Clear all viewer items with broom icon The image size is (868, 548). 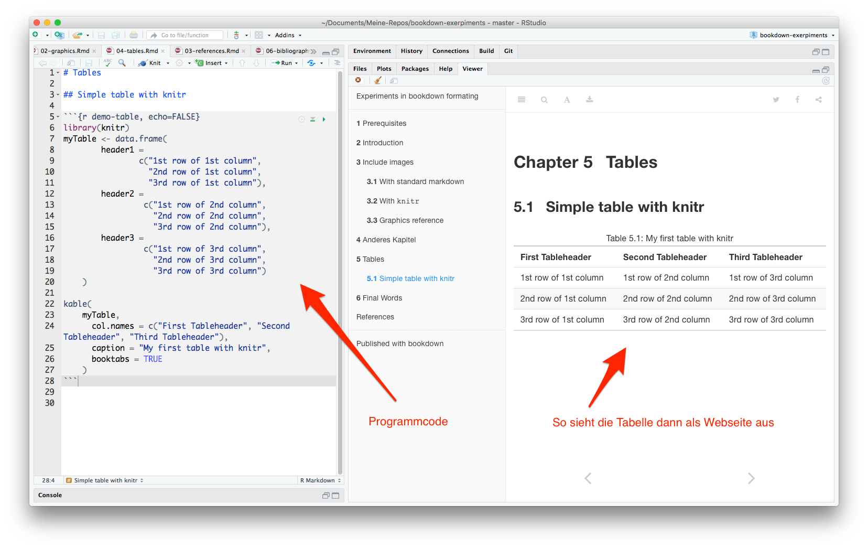click(x=377, y=80)
